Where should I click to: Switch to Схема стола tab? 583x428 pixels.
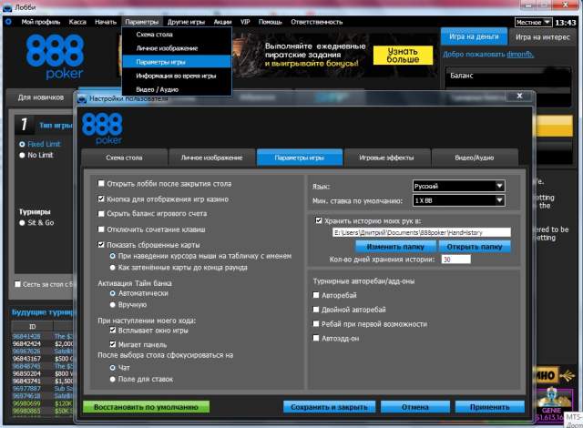pyautogui.click(x=124, y=158)
